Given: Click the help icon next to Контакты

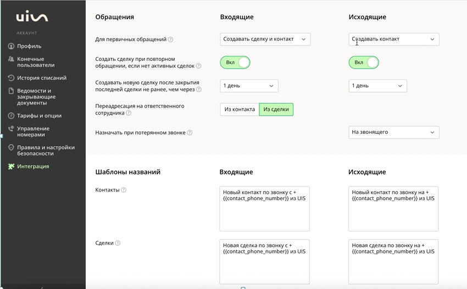Looking at the screenshot, I should point(124,190).
